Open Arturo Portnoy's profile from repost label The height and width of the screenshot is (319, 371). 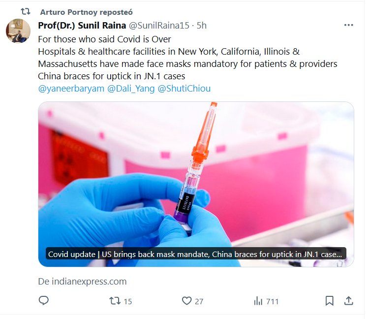pyautogui.click(x=71, y=12)
